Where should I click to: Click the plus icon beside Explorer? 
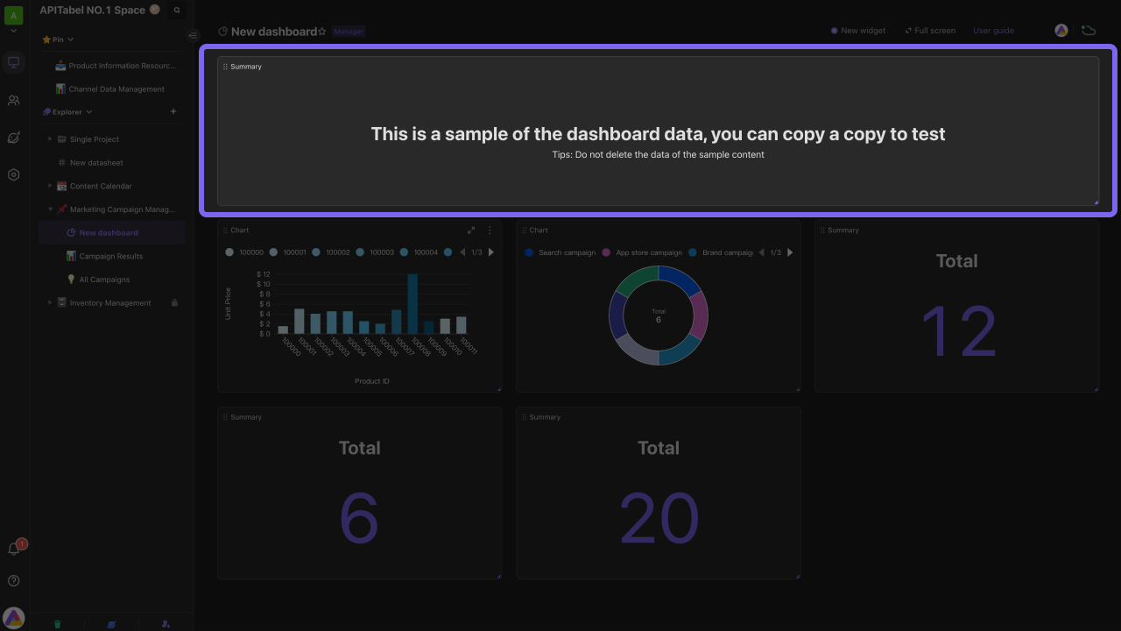click(173, 111)
